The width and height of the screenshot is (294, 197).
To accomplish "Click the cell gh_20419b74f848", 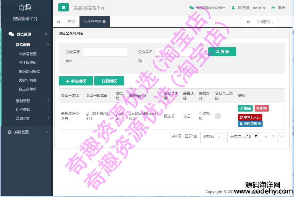I will pos(98,116).
